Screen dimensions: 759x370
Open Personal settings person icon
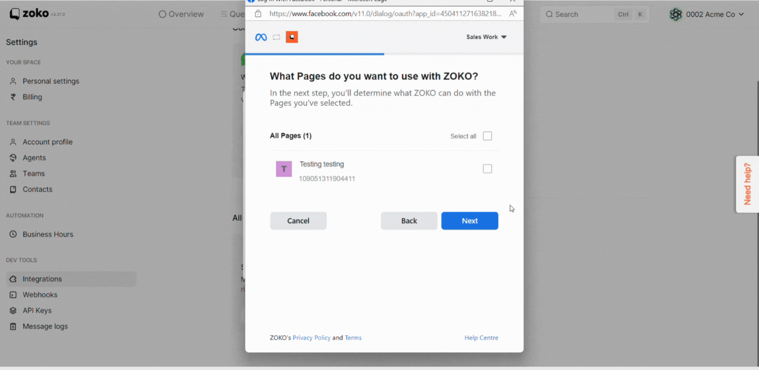[13, 81]
